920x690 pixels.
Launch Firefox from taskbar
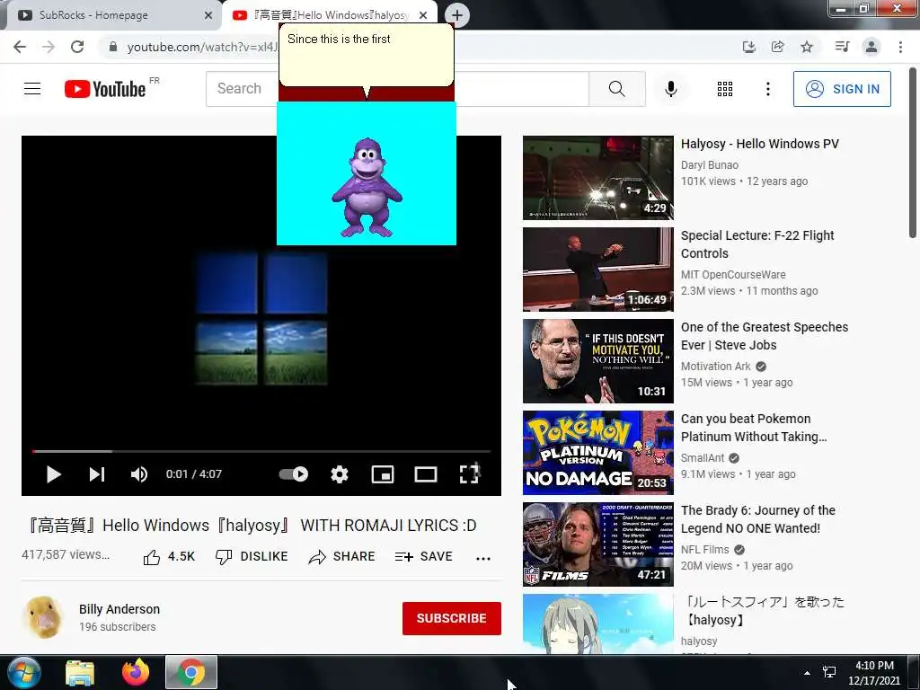click(x=136, y=672)
